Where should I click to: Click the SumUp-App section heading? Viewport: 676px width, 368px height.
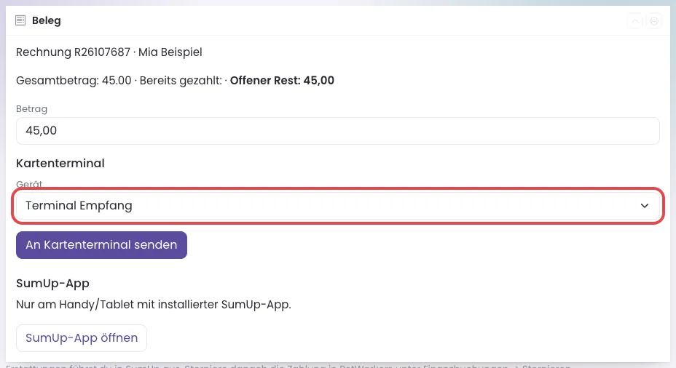pyautogui.click(x=52, y=283)
